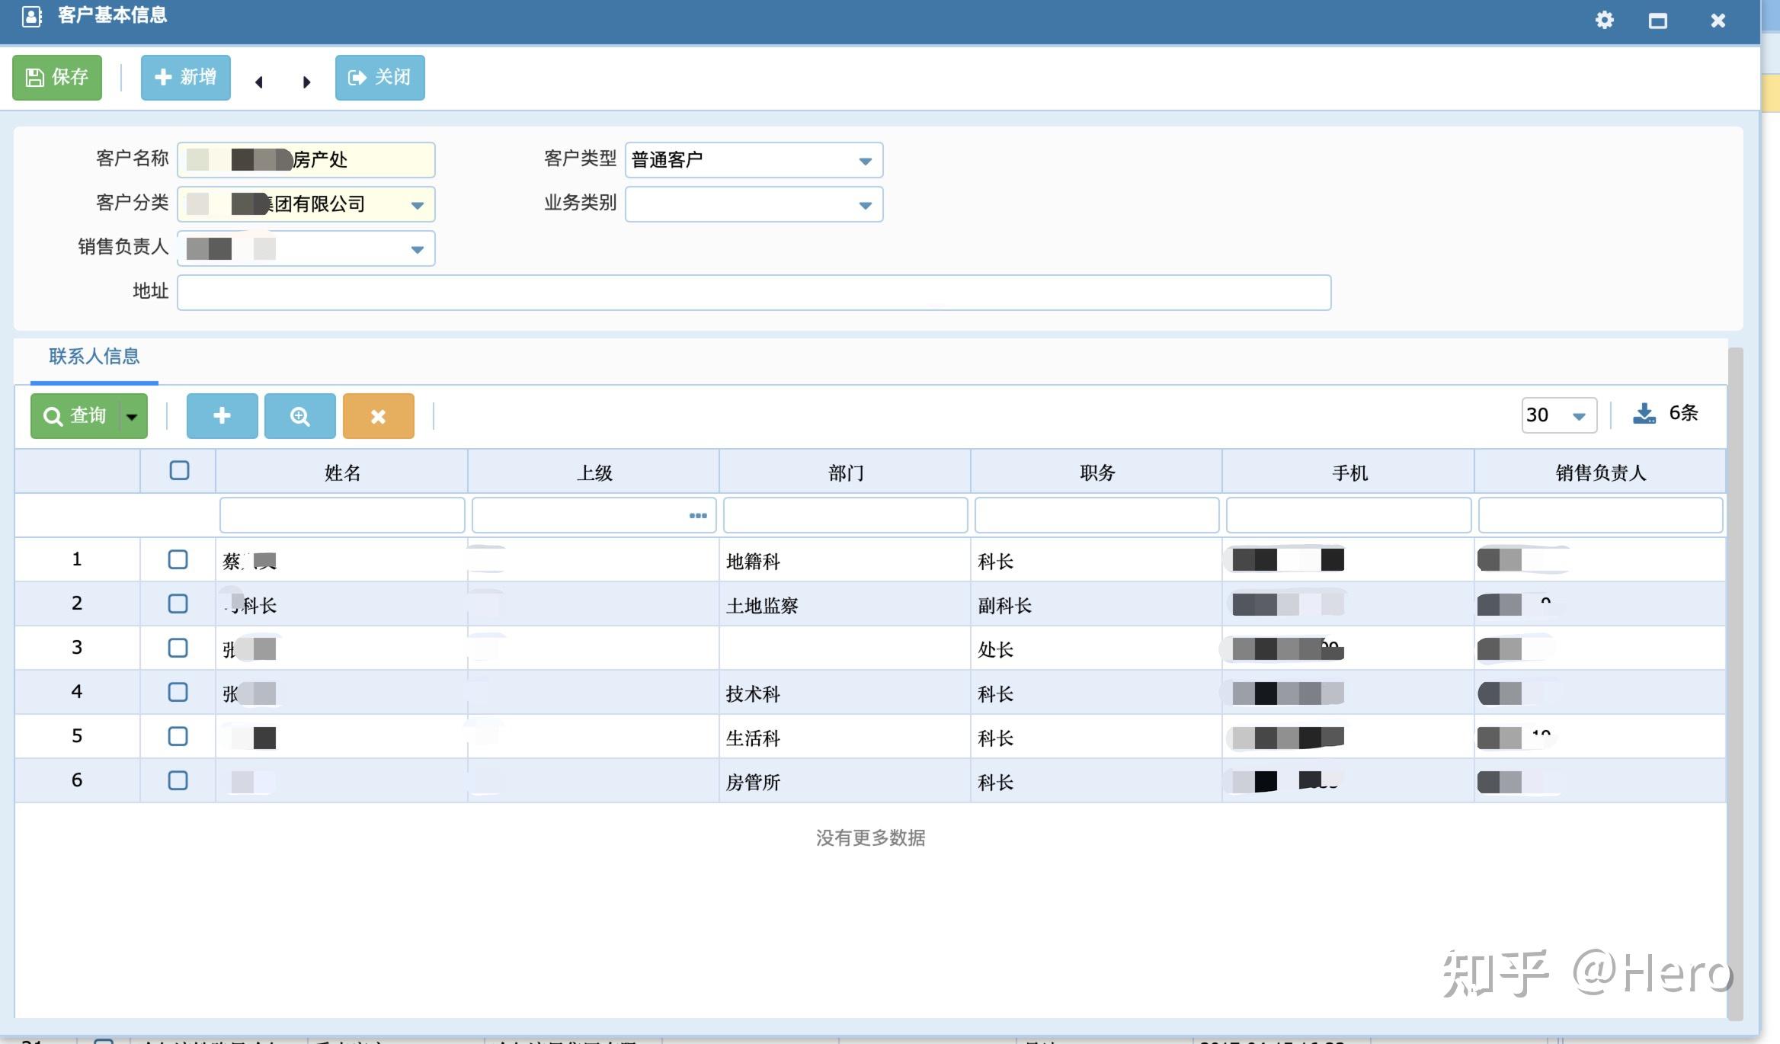Click the 6条 record count text
Image resolution: width=1780 pixels, height=1044 pixels.
tap(1683, 413)
